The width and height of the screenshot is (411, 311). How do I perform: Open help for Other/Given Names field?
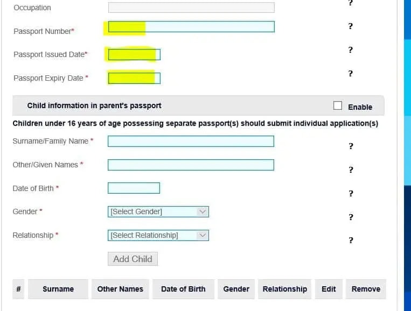[351, 170]
